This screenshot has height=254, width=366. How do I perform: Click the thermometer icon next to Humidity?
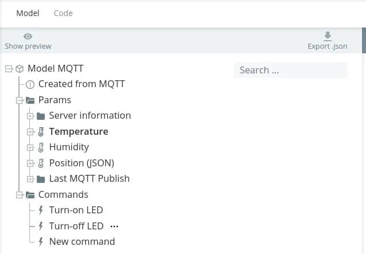pyautogui.click(x=41, y=147)
